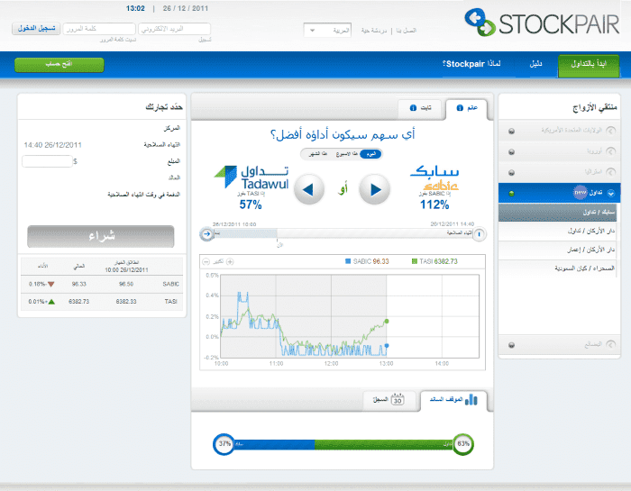
Task: Click the green افتح حساب button
Action: pos(59,64)
